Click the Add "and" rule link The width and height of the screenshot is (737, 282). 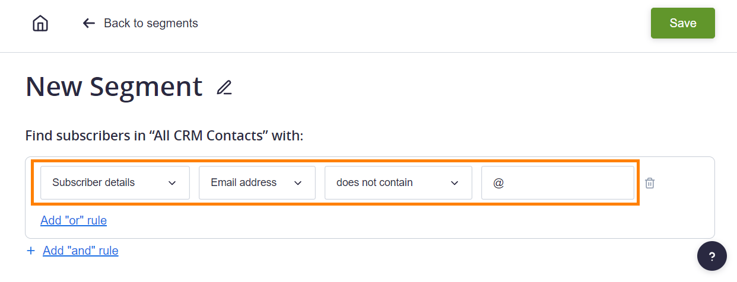[x=81, y=251]
